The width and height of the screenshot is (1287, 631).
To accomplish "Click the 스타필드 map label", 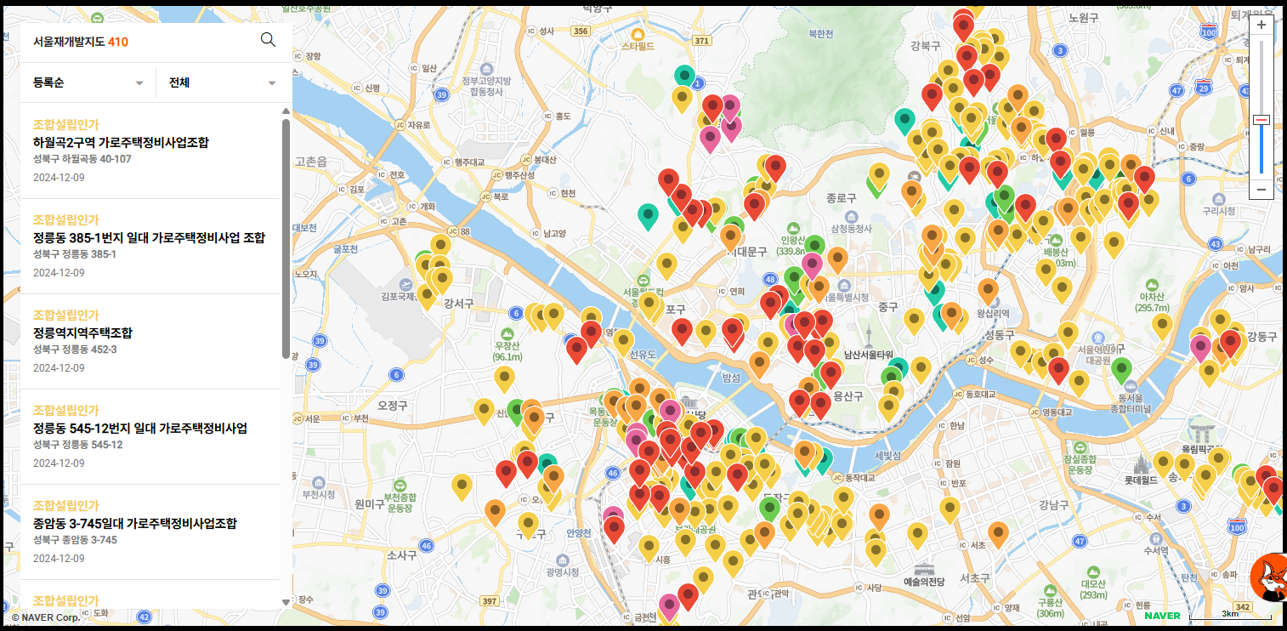I will 638,46.
